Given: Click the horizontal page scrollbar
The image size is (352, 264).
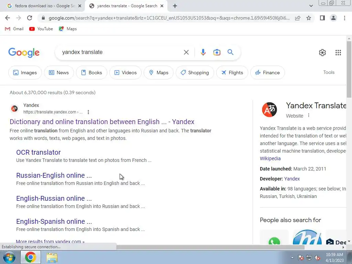Looking at the screenshot, I should pos(210,247).
